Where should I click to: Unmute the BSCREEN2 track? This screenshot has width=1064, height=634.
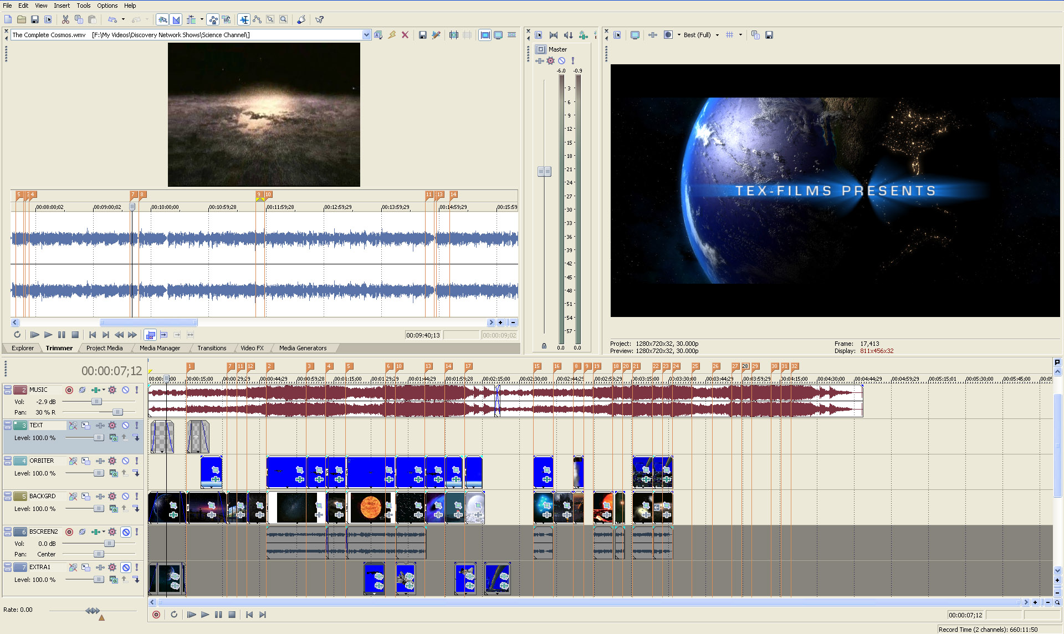126,532
